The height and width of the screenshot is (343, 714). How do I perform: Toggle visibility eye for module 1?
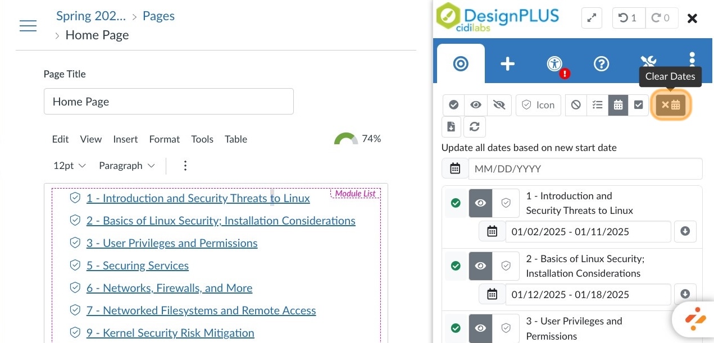click(x=480, y=203)
